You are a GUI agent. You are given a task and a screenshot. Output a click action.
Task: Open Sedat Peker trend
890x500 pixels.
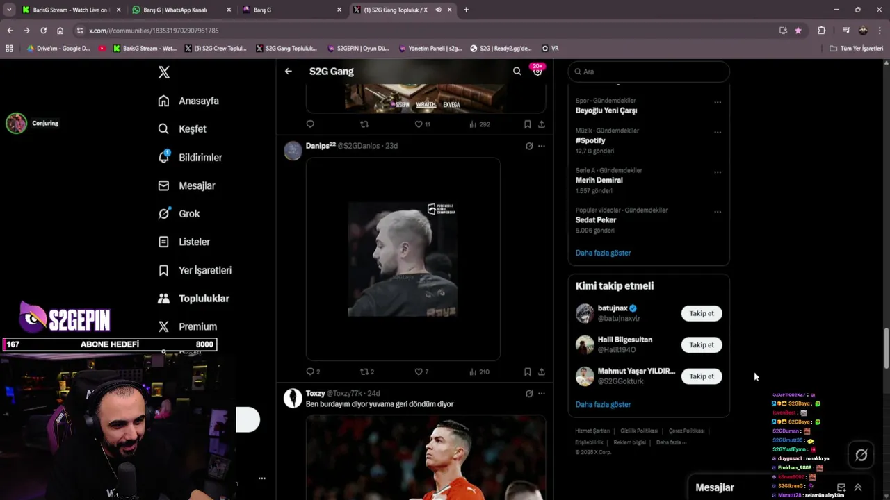pyautogui.click(x=596, y=219)
